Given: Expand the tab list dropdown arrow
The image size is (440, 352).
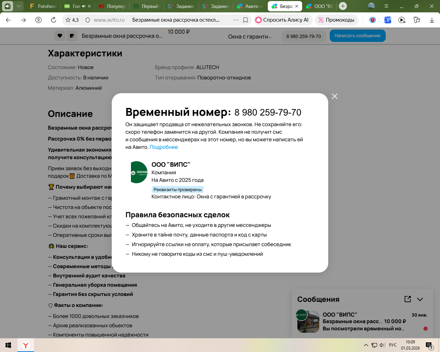Looking at the screenshot, I should pyautogui.click(x=19, y=6).
